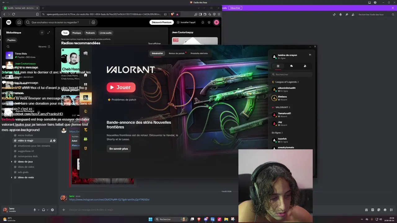Expand the Spotify library with the arrows icon
This screenshot has width=397, height=223.
coord(49,33)
